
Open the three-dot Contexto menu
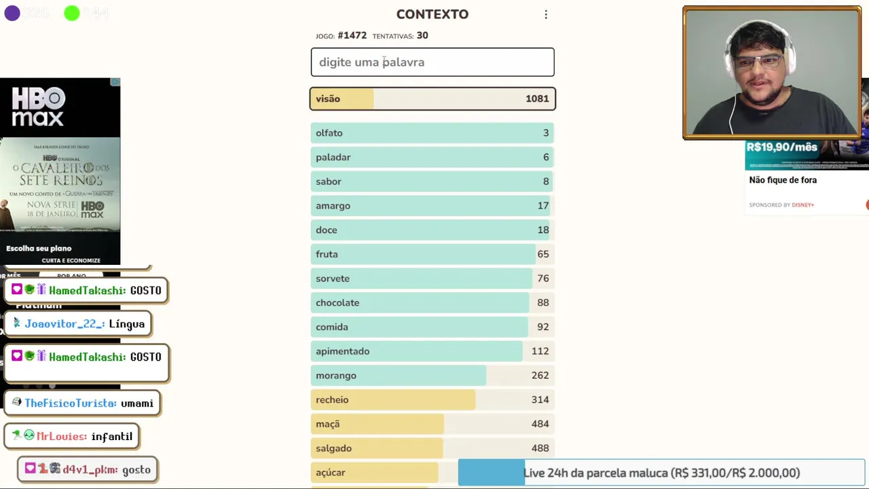(546, 14)
